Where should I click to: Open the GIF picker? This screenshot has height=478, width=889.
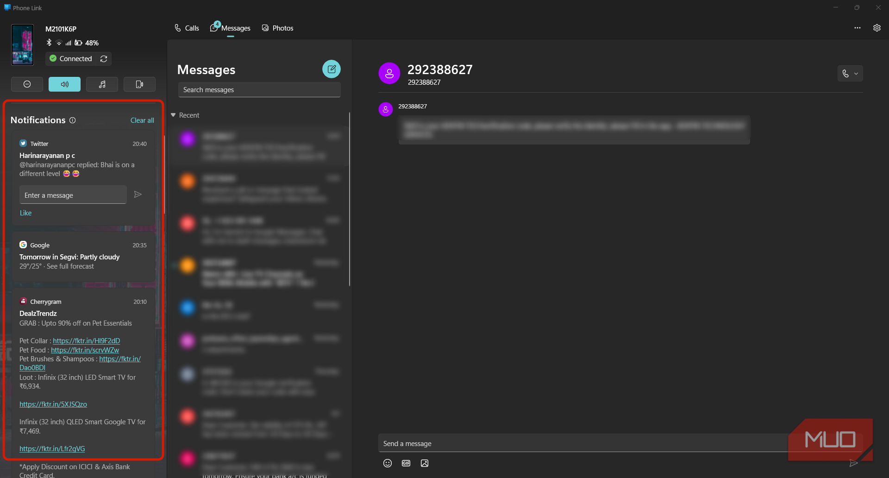(406, 463)
